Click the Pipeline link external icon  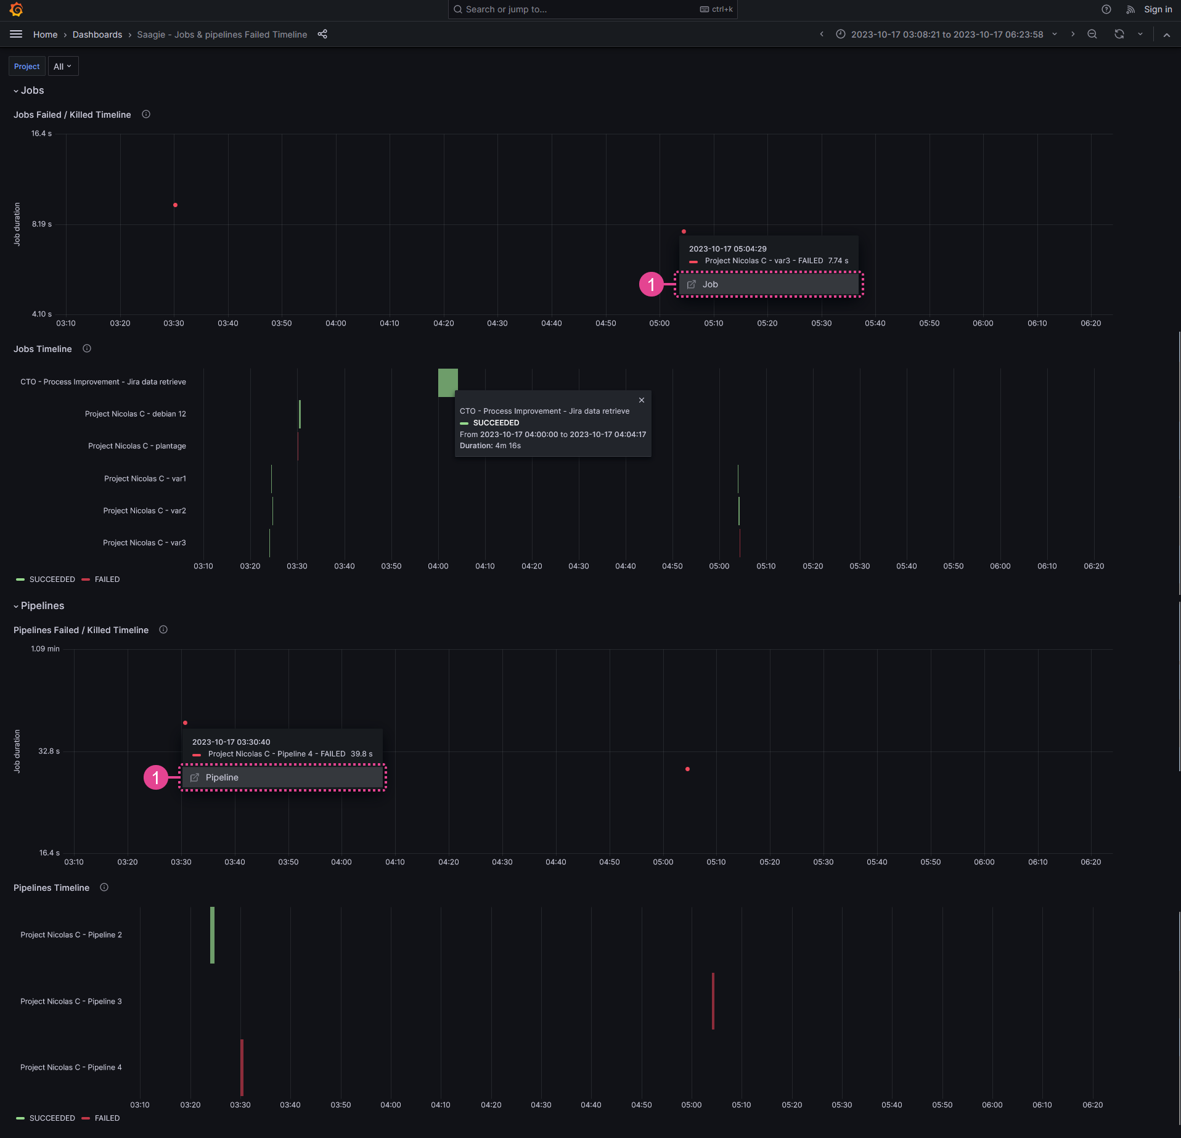(195, 777)
